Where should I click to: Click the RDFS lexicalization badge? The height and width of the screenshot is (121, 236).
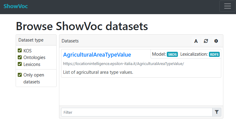214,54
